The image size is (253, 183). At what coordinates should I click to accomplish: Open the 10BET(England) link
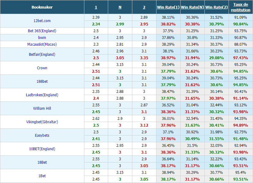(42, 149)
